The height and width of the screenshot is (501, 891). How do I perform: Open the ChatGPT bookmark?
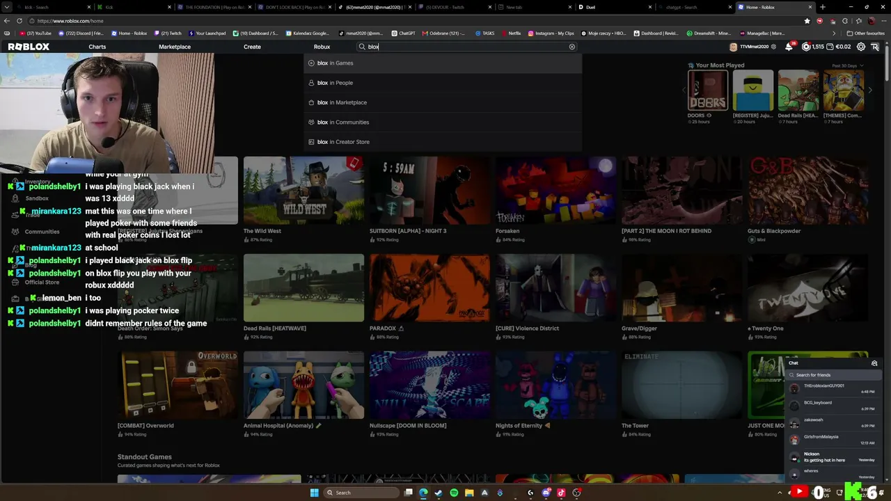(404, 33)
